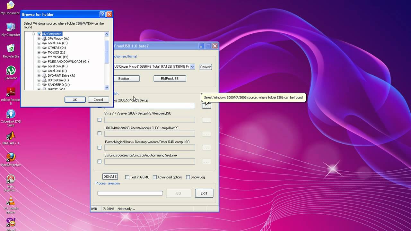Click OK in Browse for Folder
The image size is (411, 231).
pos(75,100)
